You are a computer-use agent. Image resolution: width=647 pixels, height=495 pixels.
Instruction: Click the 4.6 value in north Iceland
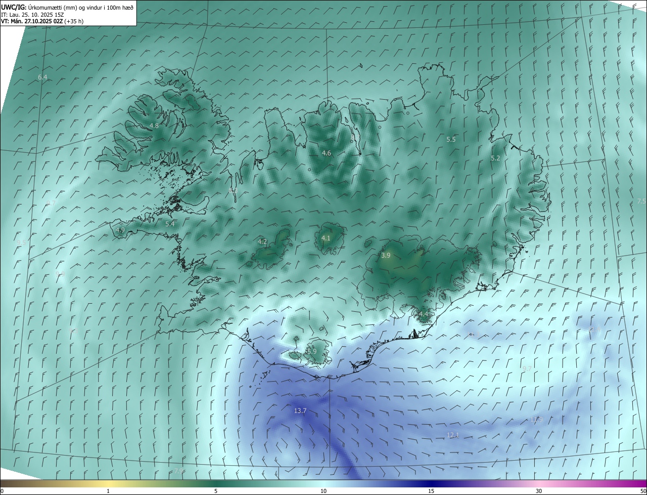(327, 153)
